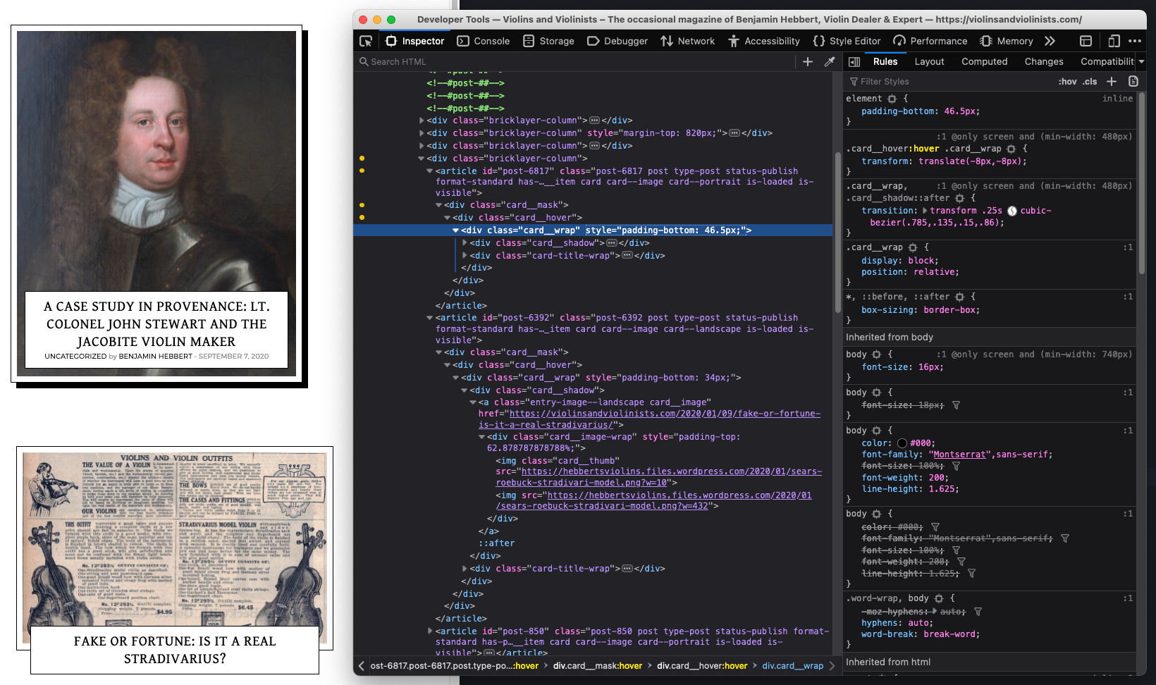
Task: Toggle the :hov pseudo-class panel
Action: pyautogui.click(x=1067, y=82)
